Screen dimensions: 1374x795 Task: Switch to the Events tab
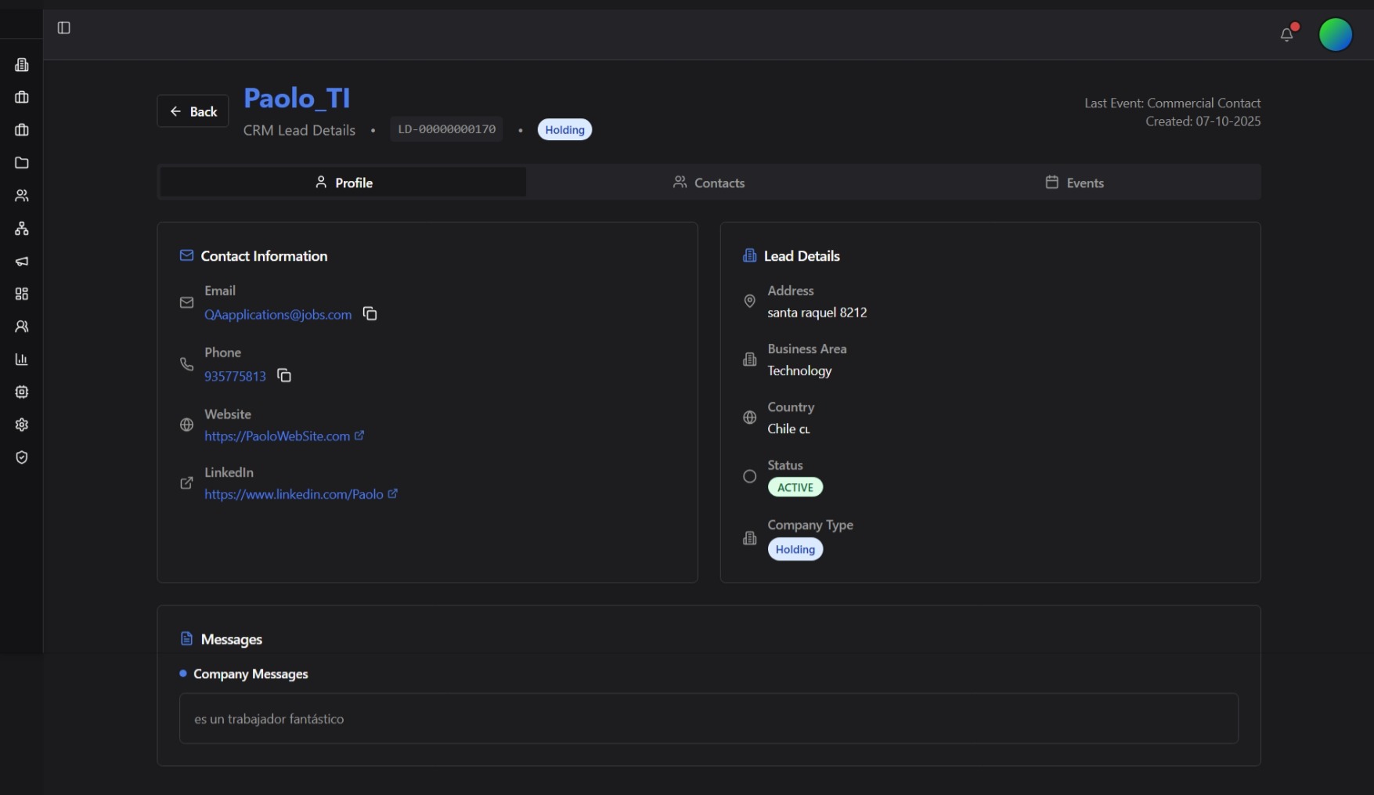pos(1074,182)
